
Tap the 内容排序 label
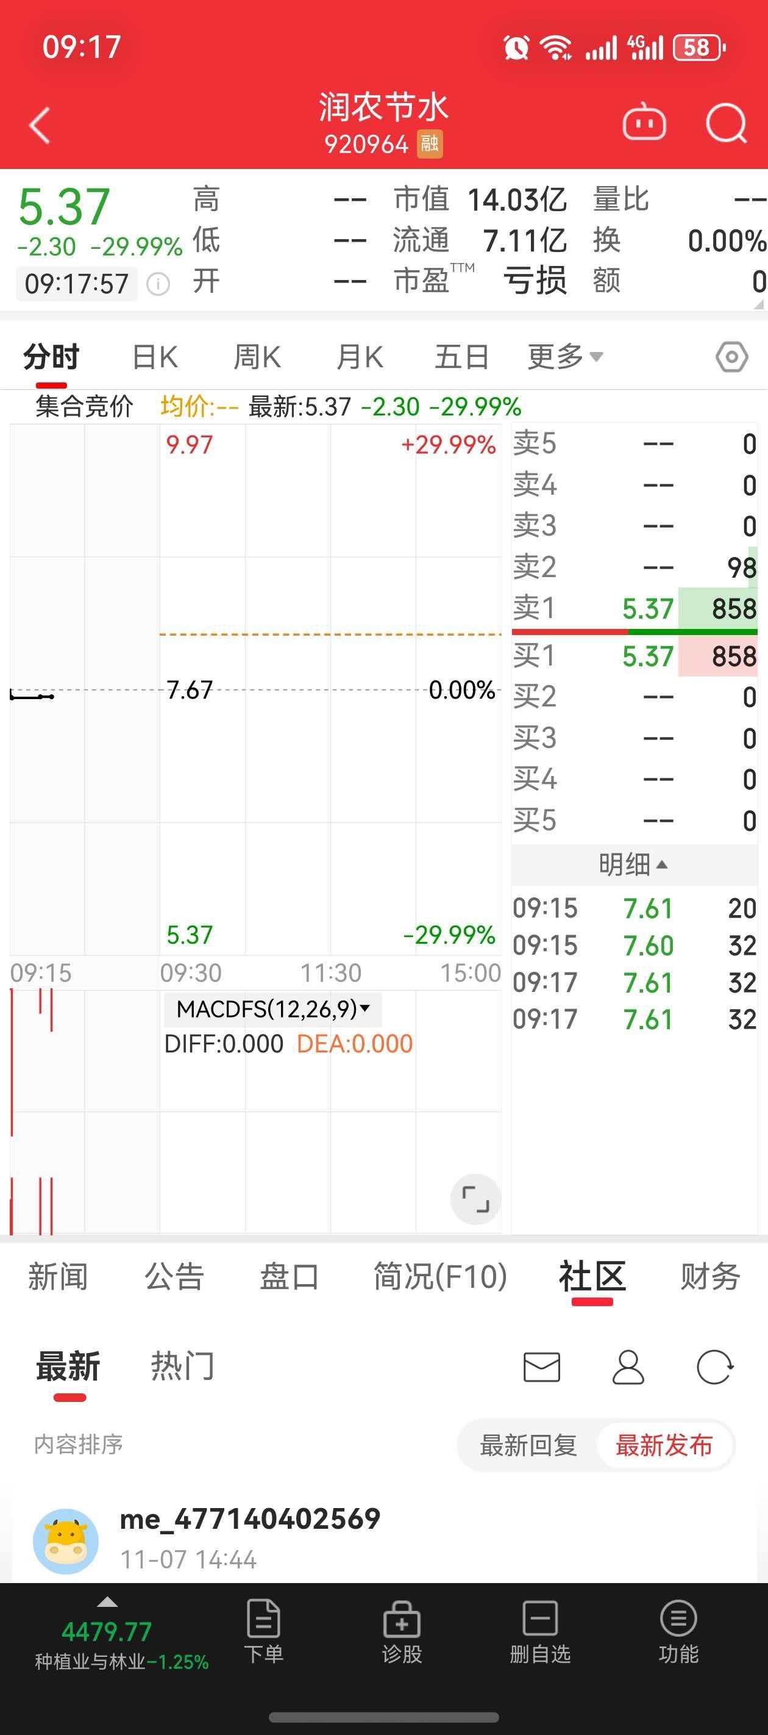79,1444
